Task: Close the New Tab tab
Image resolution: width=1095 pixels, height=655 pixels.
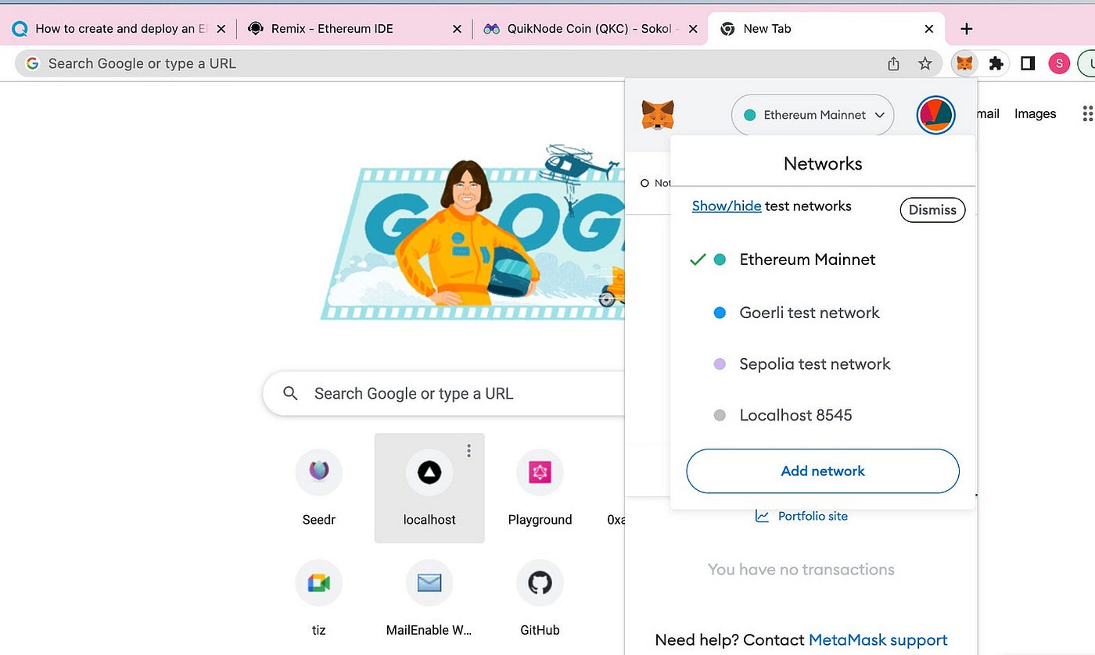Action: point(929,29)
